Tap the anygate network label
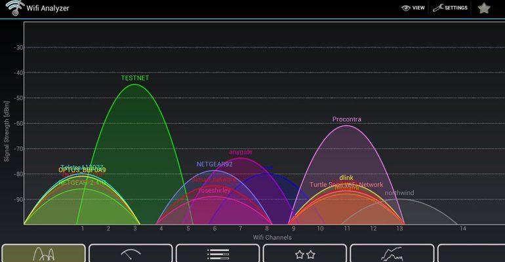 pos(241,152)
